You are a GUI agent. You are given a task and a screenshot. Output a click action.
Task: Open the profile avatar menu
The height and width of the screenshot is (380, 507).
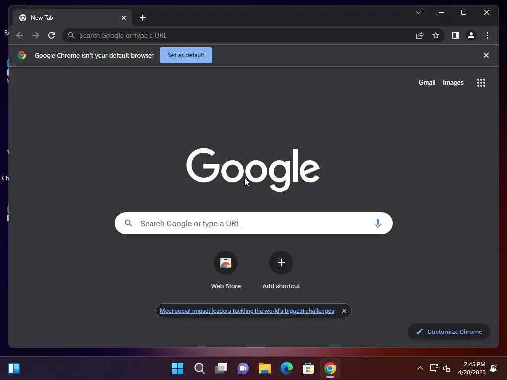[x=471, y=35]
